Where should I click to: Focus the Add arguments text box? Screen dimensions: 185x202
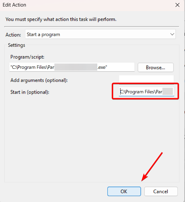[146, 80]
